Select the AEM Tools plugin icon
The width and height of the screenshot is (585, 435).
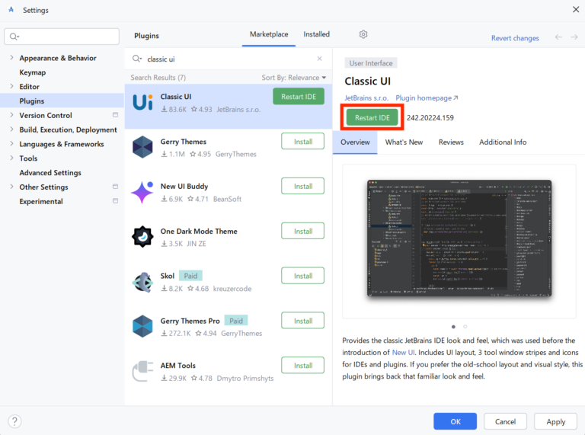click(x=142, y=371)
